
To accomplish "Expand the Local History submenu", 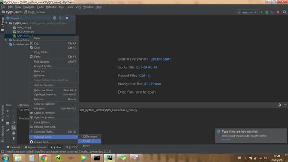I will [54, 122].
